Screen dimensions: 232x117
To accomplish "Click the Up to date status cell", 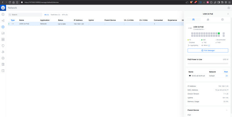I will click(x=62, y=24).
